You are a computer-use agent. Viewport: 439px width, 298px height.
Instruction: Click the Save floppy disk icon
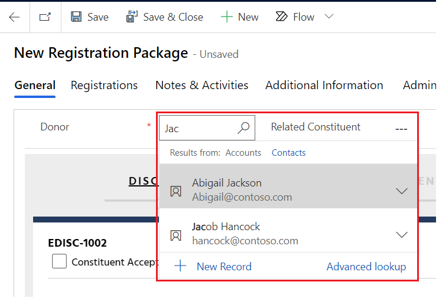point(76,17)
